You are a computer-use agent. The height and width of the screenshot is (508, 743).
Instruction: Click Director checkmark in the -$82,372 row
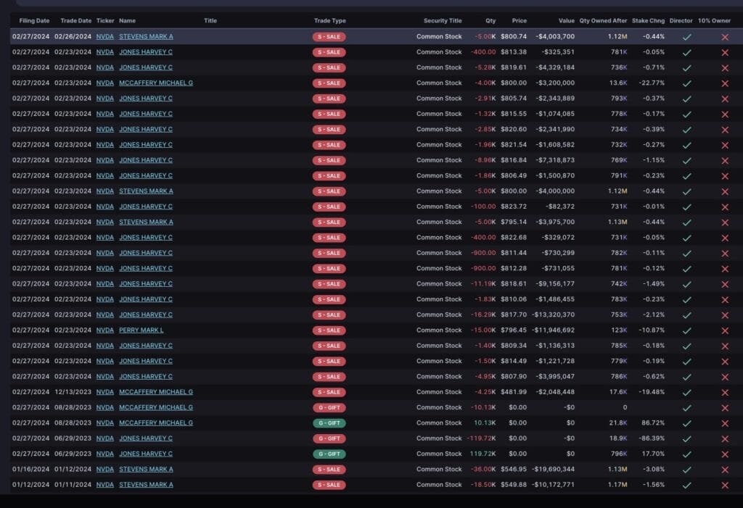coord(686,207)
